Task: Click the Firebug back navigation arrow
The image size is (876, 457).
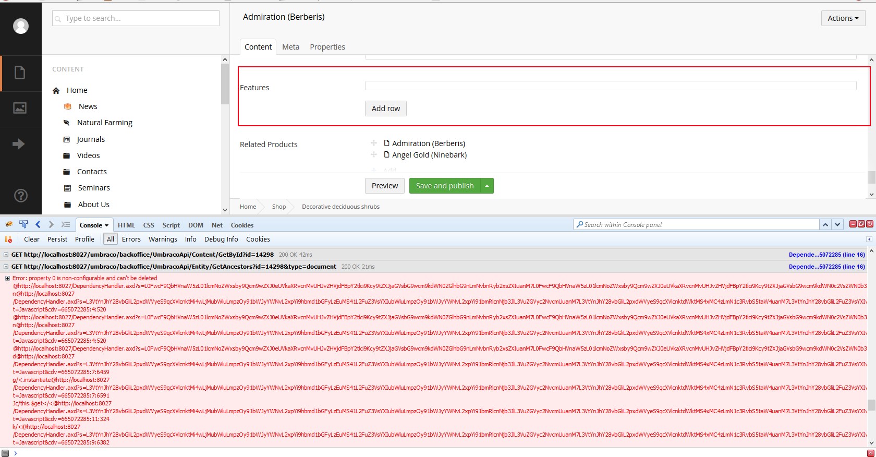Action: [x=38, y=224]
